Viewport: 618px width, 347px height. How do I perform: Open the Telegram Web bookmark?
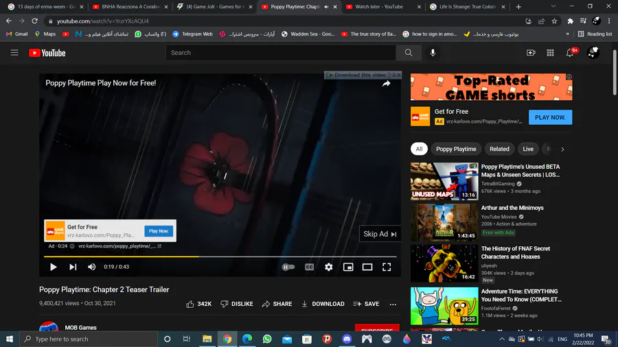click(193, 34)
